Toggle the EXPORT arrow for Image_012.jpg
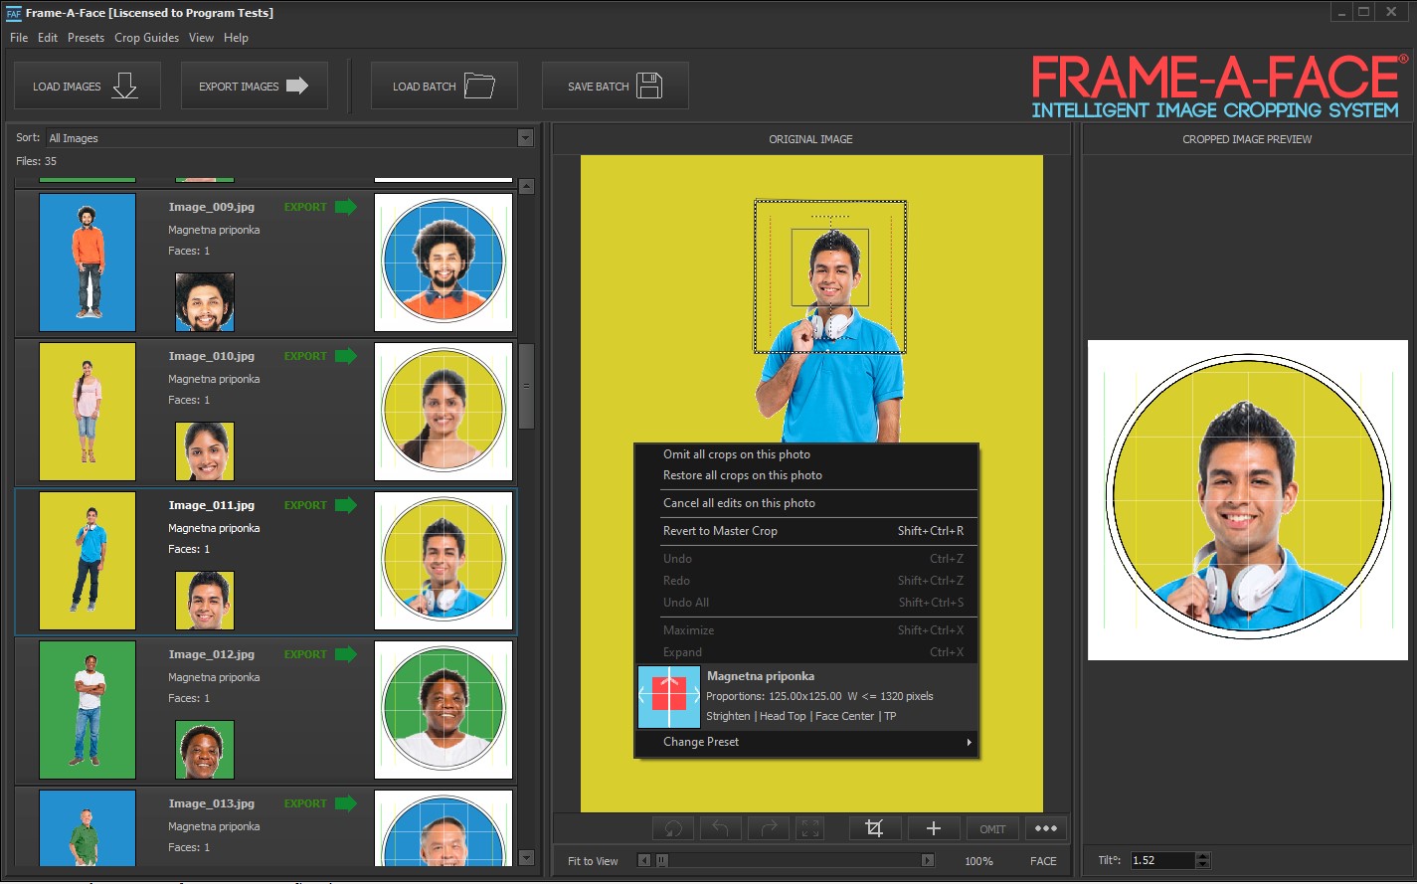Screen dimensions: 1417x884 (x=345, y=654)
